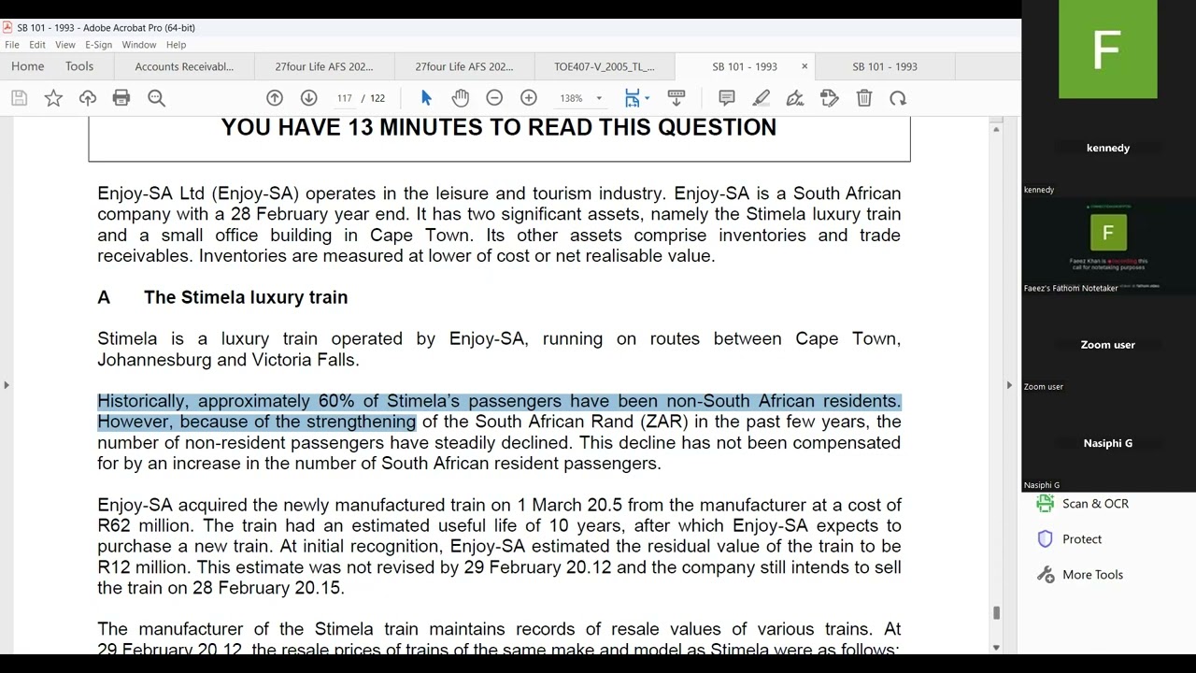Click the text 'Johannesburg and Victoria Falls.'

click(228, 359)
